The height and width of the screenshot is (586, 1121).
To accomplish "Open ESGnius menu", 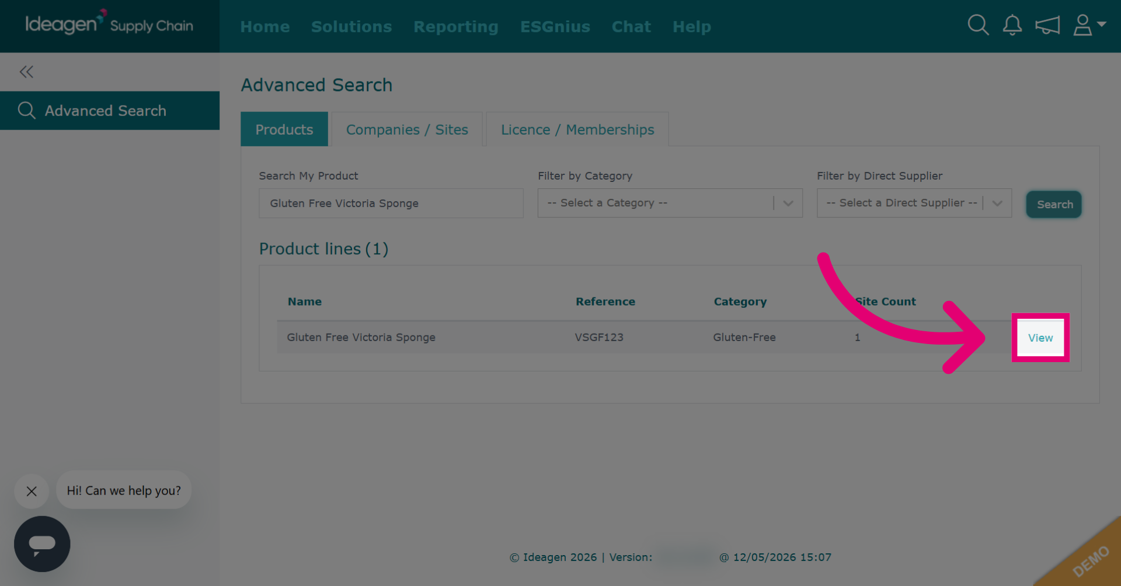I will click(x=555, y=27).
